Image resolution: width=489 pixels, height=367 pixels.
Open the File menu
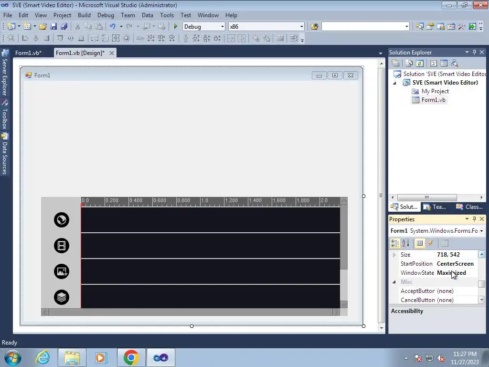pos(8,15)
